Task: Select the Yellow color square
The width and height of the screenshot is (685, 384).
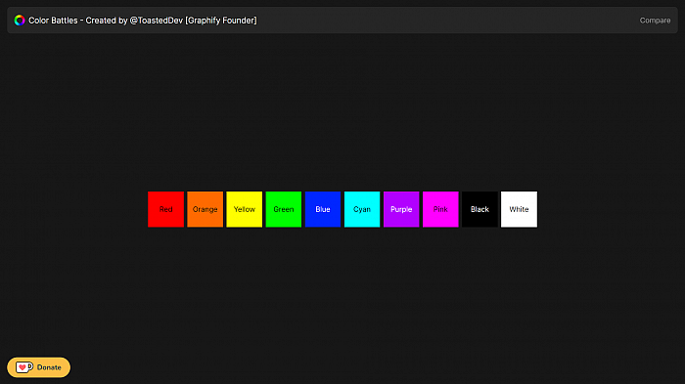Action: click(245, 209)
